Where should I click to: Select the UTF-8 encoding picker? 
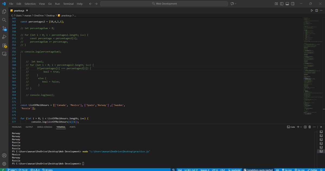215,170
